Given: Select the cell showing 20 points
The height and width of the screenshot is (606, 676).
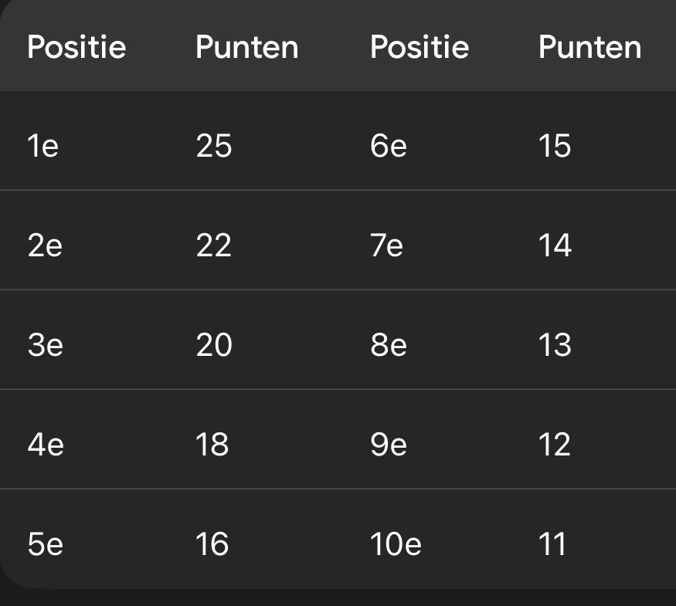Looking at the screenshot, I should pyautogui.click(x=213, y=345).
